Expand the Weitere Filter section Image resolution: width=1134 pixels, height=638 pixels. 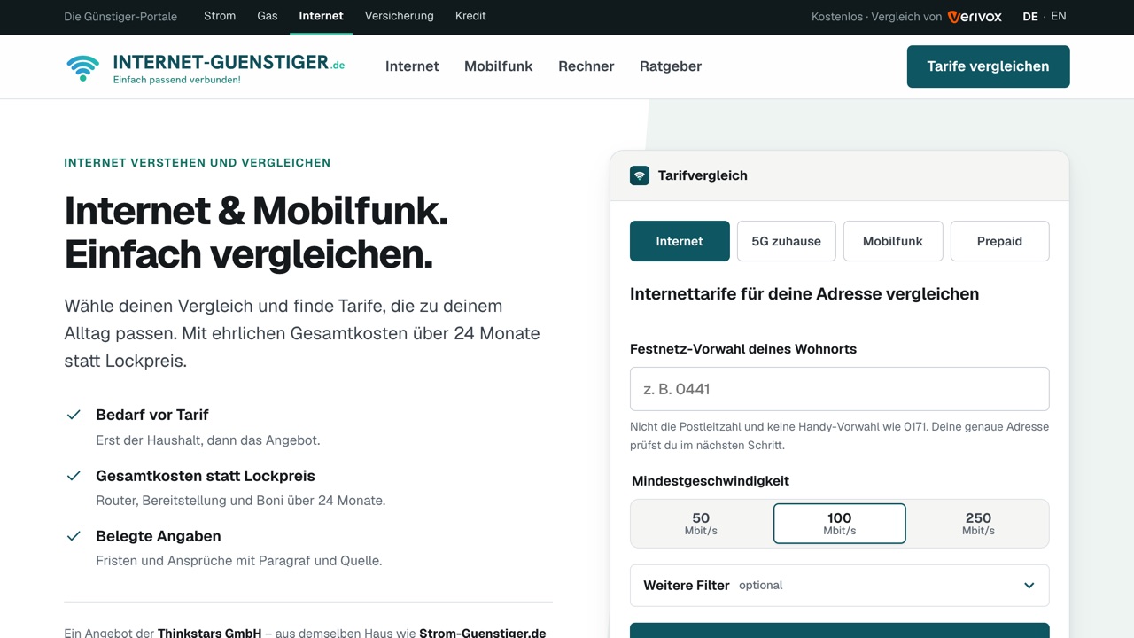[840, 586]
